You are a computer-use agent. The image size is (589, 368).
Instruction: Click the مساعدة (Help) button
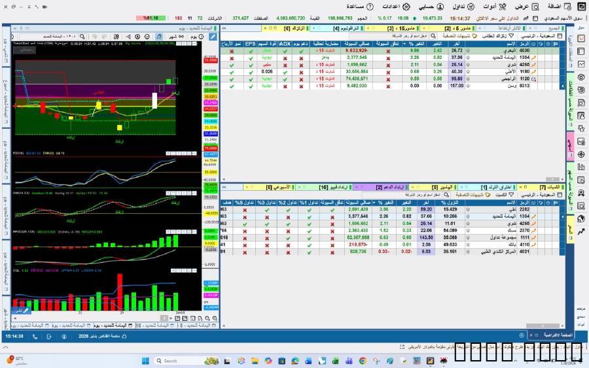[x=356, y=6]
